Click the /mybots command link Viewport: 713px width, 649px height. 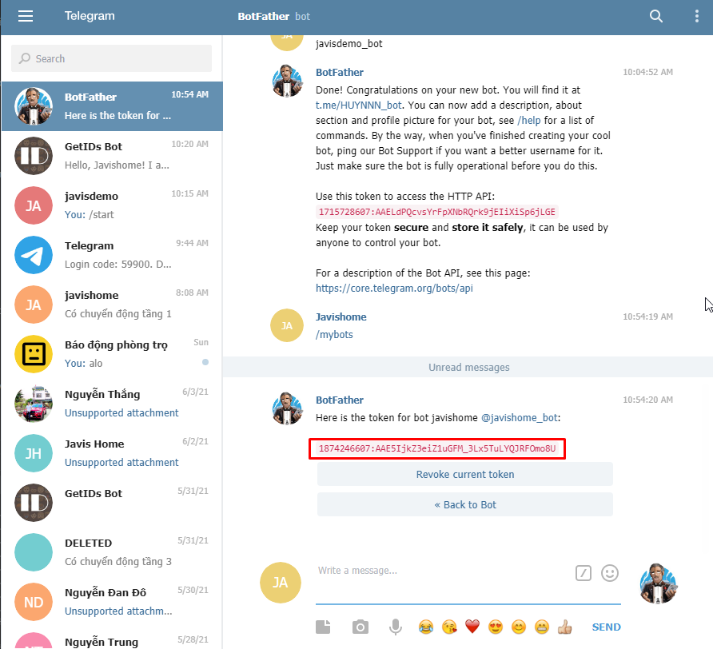click(x=334, y=335)
